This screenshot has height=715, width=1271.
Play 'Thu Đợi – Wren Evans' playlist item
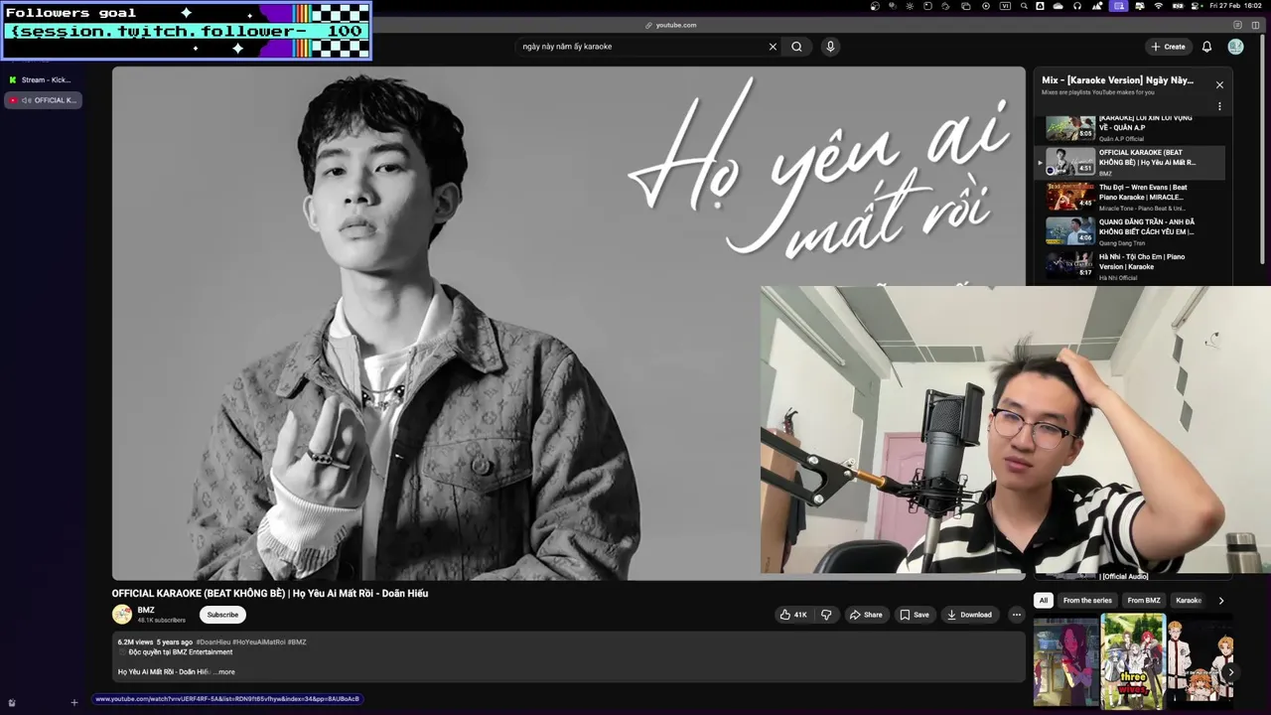tap(1131, 197)
